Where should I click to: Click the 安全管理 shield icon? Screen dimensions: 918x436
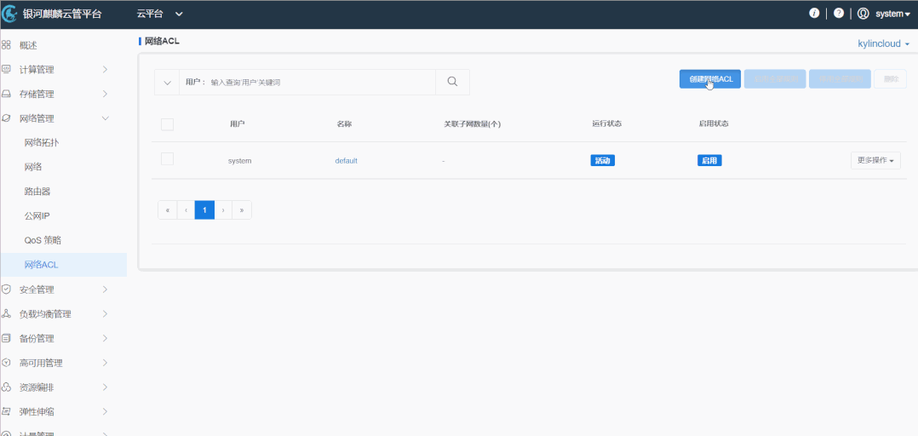click(x=6, y=290)
